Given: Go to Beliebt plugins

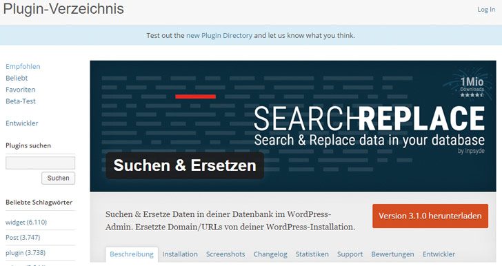Looking at the screenshot, I should pos(17,78).
